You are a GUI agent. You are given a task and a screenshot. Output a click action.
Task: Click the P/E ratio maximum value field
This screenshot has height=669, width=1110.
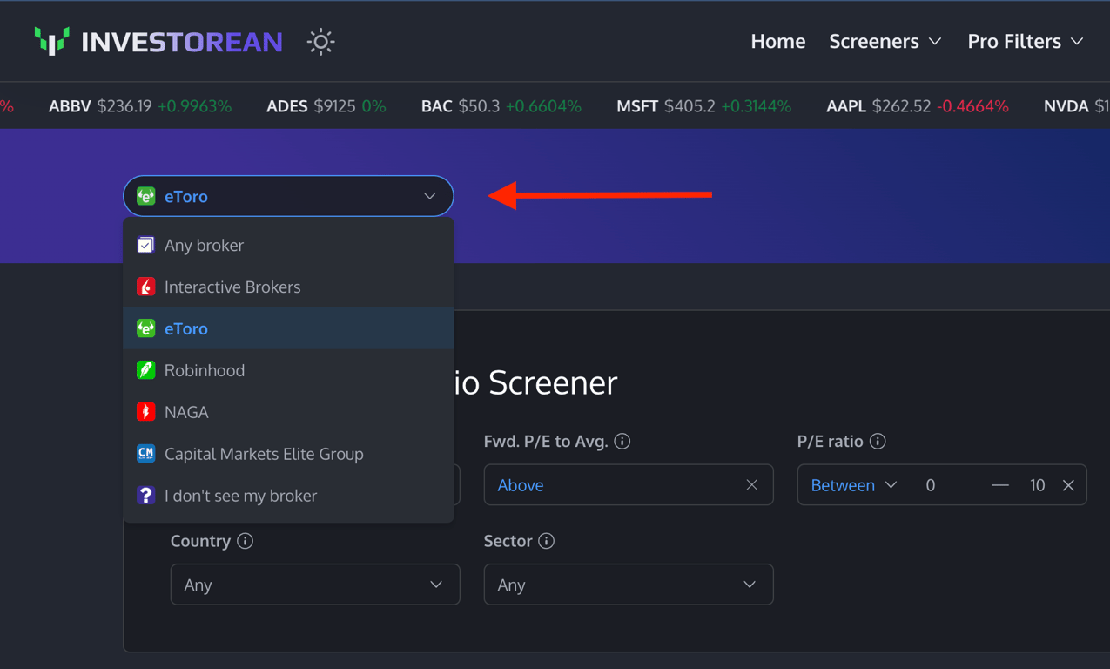pyautogui.click(x=1036, y=485)
